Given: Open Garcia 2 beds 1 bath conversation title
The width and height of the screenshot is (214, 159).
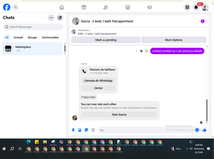Looking at the screenshot, I should point(107,21).
